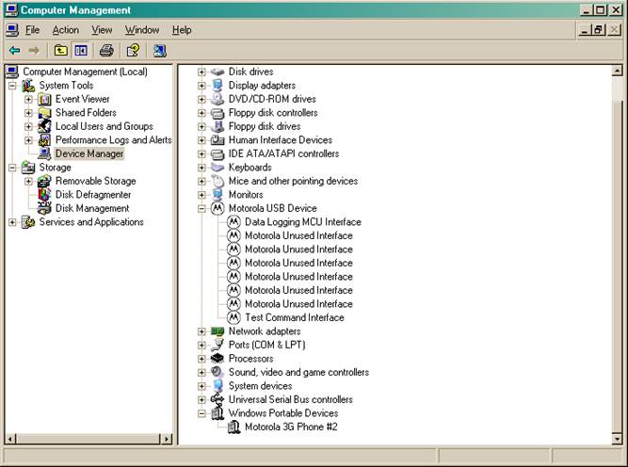Collapse the Windows Portable Devices node
The image size is (628, 467).
click(201, 413)
